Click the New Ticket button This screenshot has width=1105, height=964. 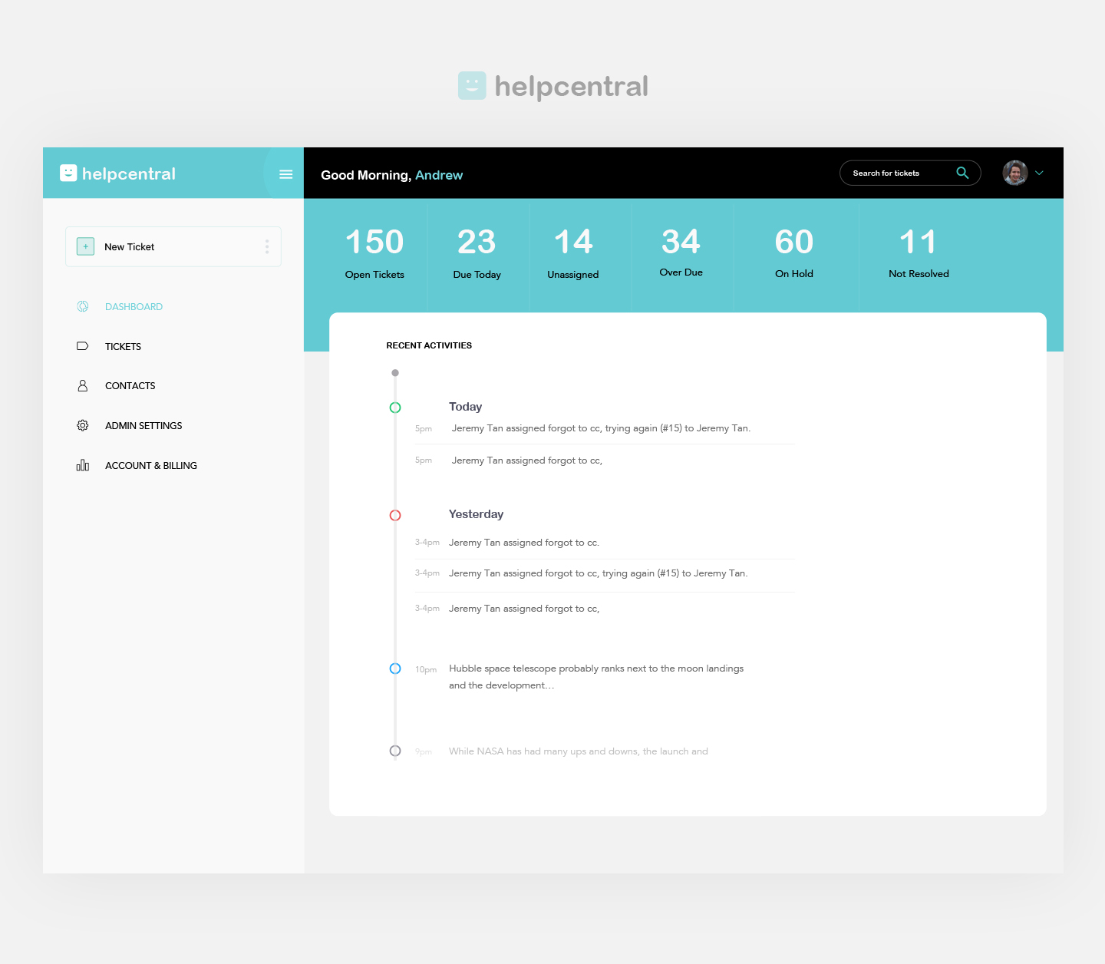coord(173,246)
